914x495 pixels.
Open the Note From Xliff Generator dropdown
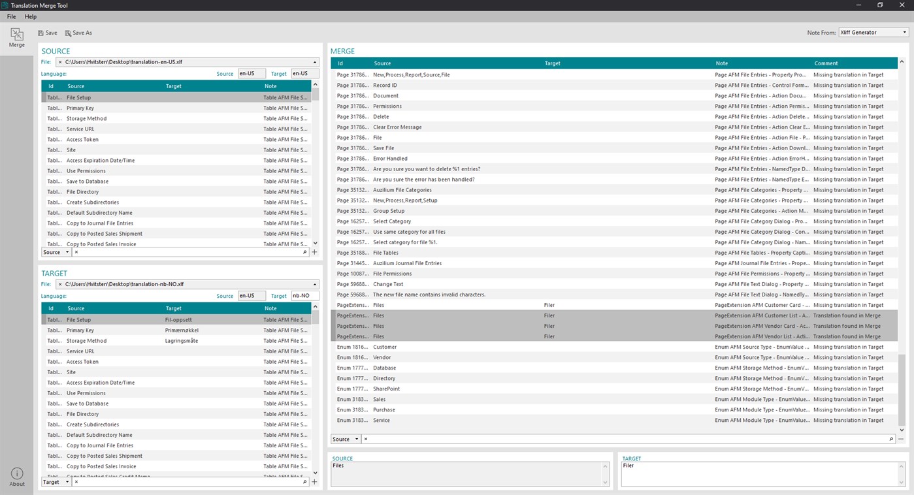(874, 33)
